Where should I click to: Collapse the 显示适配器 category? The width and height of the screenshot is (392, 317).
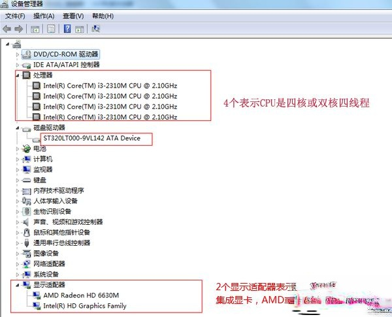(18, 285)
